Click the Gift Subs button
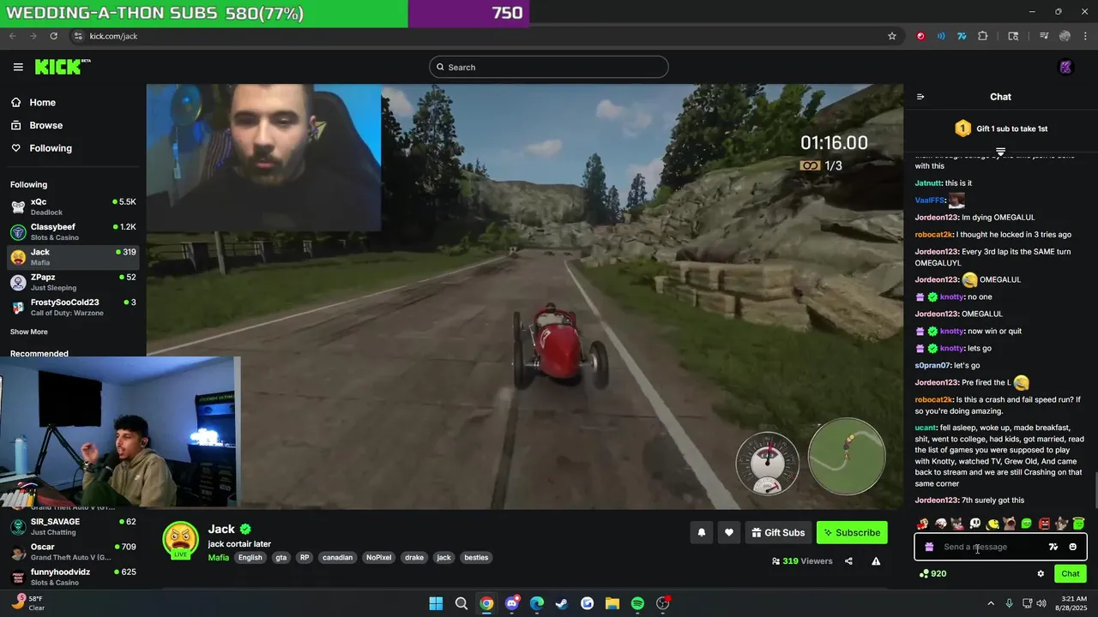Image resolution: width=1098 pixels, height=617 pixels. coord(778,532)
